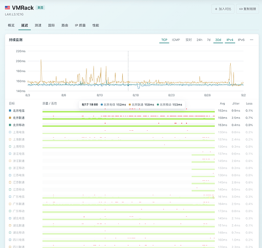Choose the 30d time range
The height and width of the screenshot is (248, 262).
click(x=218, y=40)
